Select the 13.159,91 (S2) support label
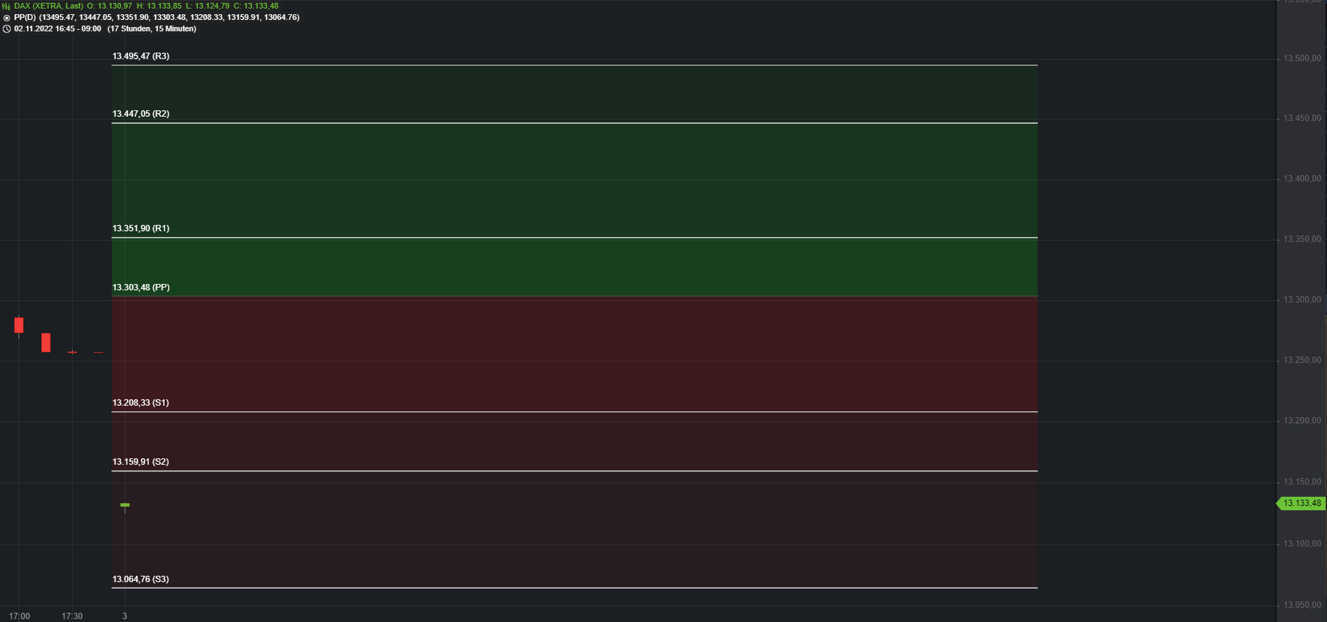This screenshot has width=1327, height=622. pyautogui.click(x=141, y=462)
